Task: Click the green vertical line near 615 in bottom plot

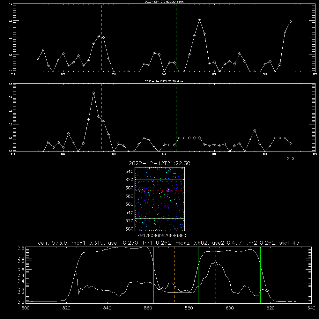Action: coord(260,275)
